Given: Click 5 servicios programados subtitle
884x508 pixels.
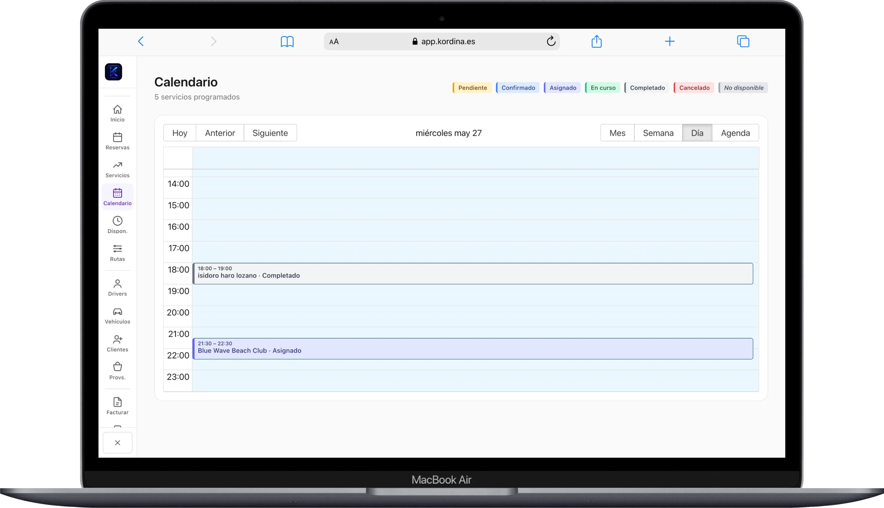Looking at the screenshot, I should 197,97.
